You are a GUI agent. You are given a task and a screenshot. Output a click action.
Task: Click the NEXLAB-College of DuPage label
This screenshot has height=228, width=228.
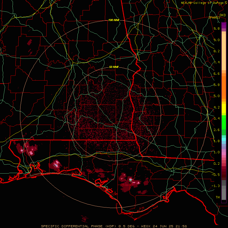[x=202, y=3]
